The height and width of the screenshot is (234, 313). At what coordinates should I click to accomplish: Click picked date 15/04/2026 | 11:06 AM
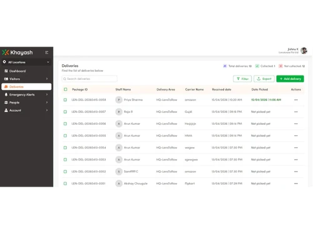266,100
